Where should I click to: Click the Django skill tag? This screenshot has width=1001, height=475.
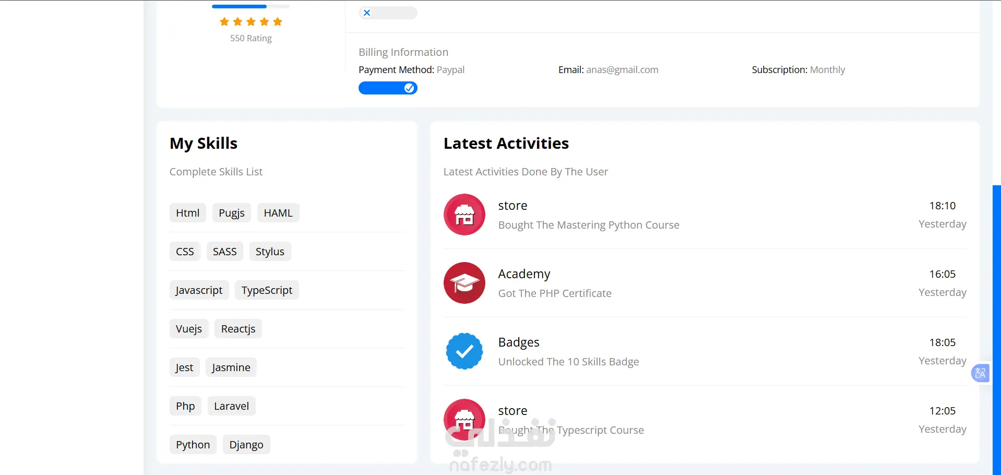point(246,445)
